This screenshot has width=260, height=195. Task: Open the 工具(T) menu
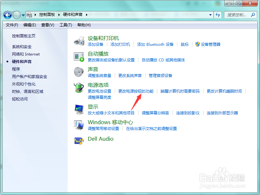(66, 25)
